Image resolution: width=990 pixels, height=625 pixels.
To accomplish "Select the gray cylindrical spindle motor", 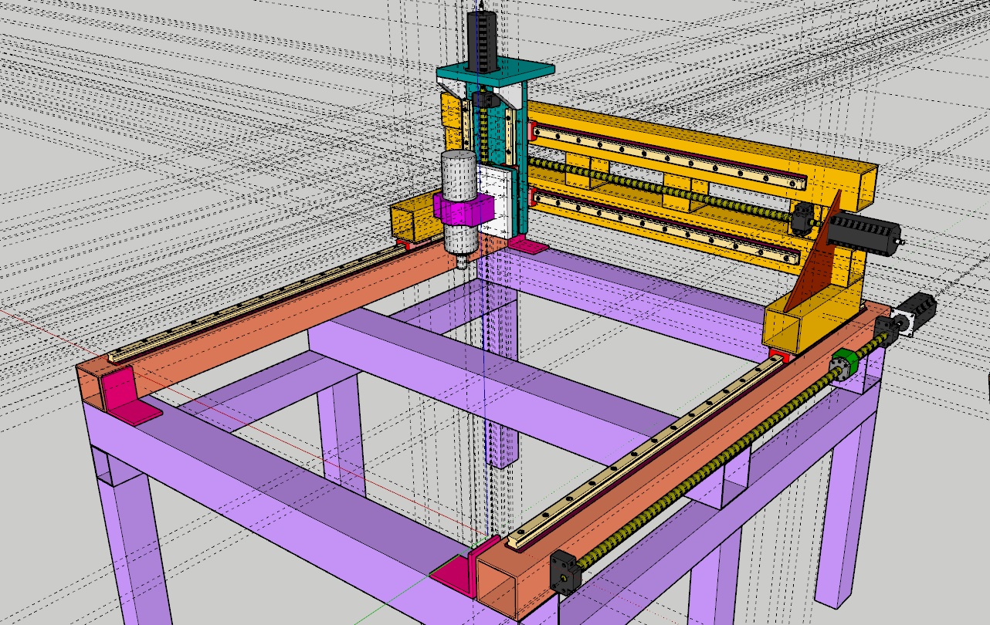I will pos(459,202).
